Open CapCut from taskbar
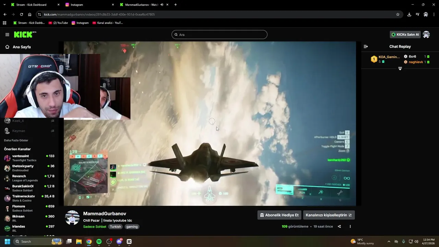 coord(129,242)
